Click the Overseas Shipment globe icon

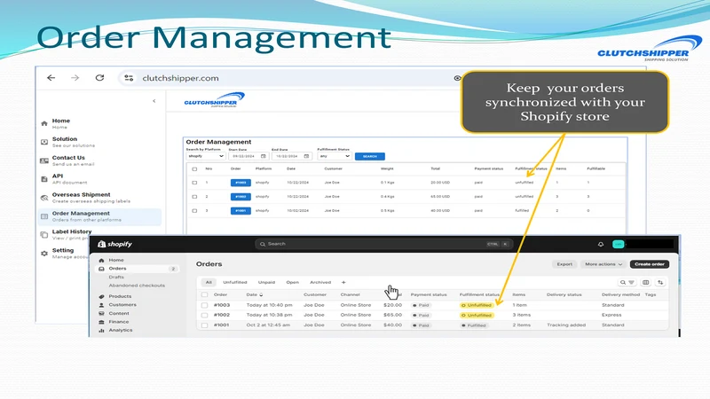coord(44,198)
